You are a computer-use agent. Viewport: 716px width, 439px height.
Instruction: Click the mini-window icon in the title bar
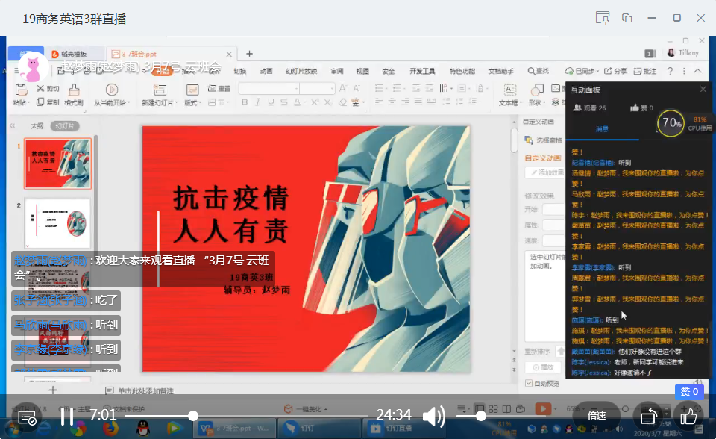[x=627, y=18]
